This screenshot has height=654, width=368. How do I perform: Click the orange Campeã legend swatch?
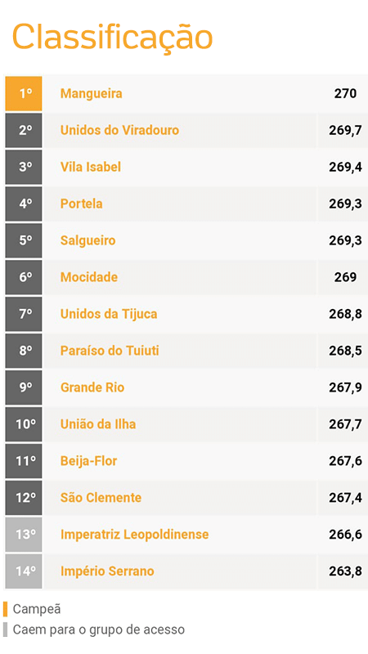[5, 609]
